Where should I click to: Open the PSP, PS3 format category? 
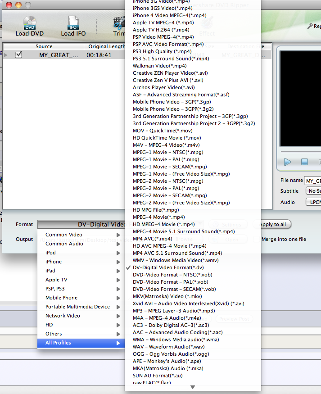81,289
